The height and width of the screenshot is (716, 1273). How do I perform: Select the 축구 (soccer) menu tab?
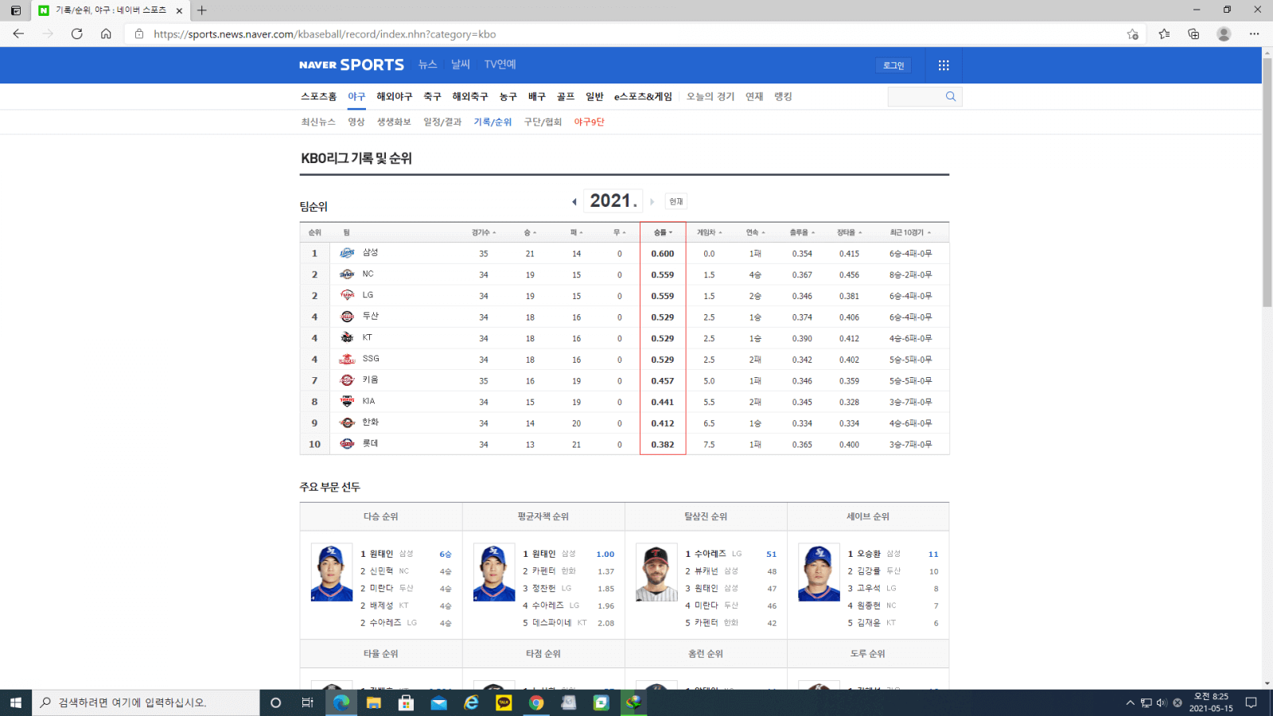pyautogui.click(x=432, y=96)
